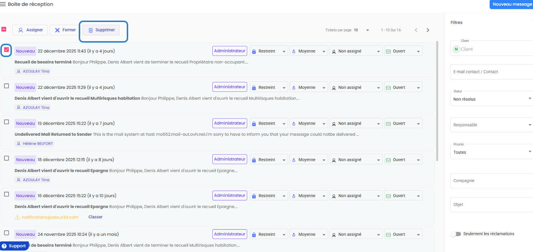Uncheck the 22 décembre 11:43 ticket checkbox
Image resolution: width=533 pixels, height=252 pixels.
(x=6, y=50)
